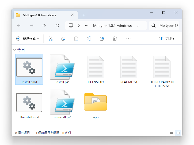Maximize the Explorer window

tap(164, 13)
